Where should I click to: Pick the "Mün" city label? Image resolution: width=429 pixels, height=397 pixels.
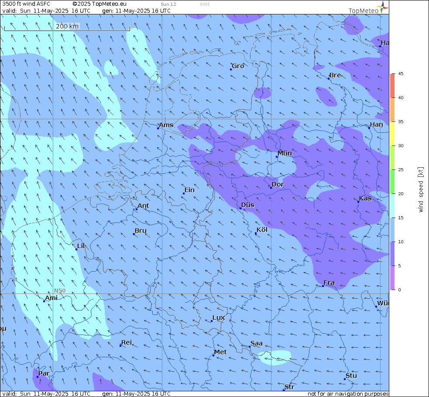(x=285, y=153)
